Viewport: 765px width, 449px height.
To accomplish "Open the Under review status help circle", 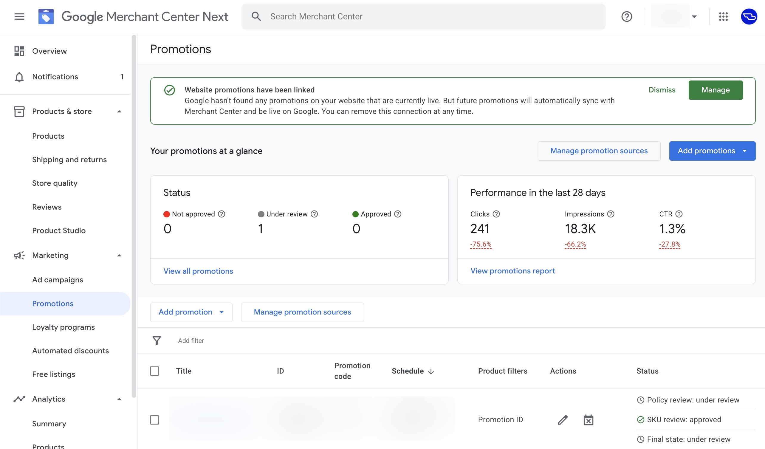I will click(x=315, y=214).
